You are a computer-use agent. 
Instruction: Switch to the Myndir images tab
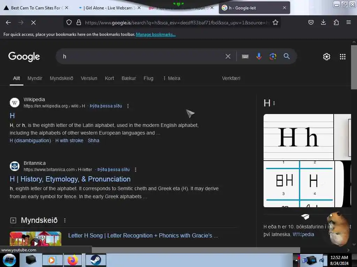coord(35,78)
